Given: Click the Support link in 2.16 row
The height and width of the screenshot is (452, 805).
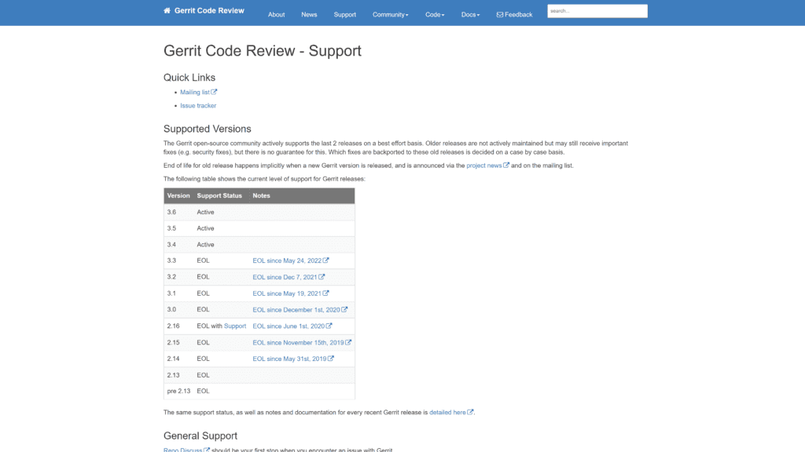Looking at the screenshot, I should point(234,326).
